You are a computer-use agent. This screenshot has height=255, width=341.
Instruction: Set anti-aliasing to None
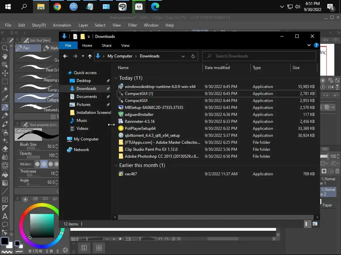(37, 164)
